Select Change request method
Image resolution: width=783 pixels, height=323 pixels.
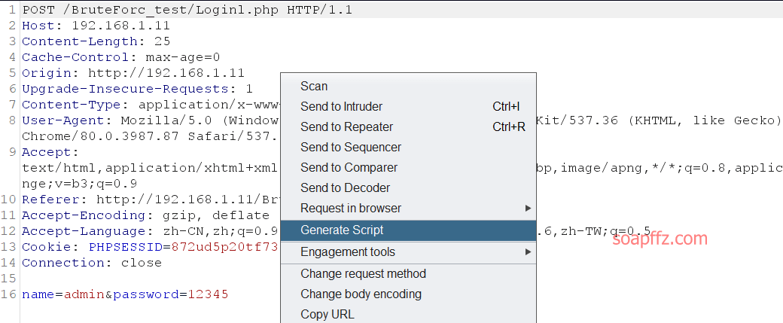(x=408, y=273)
